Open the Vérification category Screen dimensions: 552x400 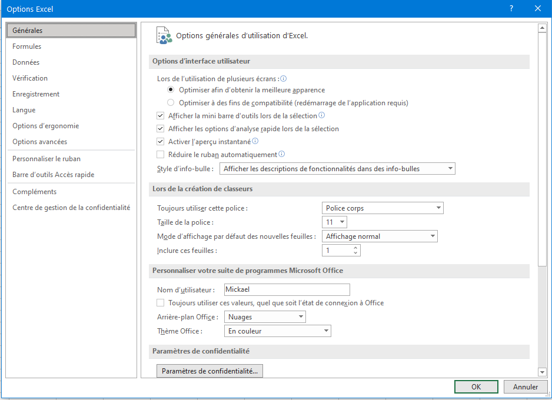click(x=71, y=78)
